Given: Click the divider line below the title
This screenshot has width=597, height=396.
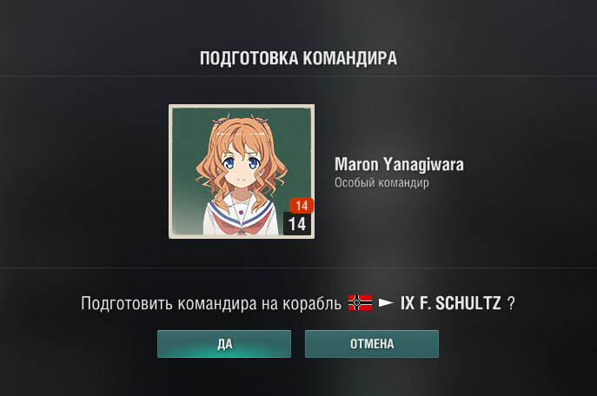Looking at the screenshot, I should click(299, 76).
